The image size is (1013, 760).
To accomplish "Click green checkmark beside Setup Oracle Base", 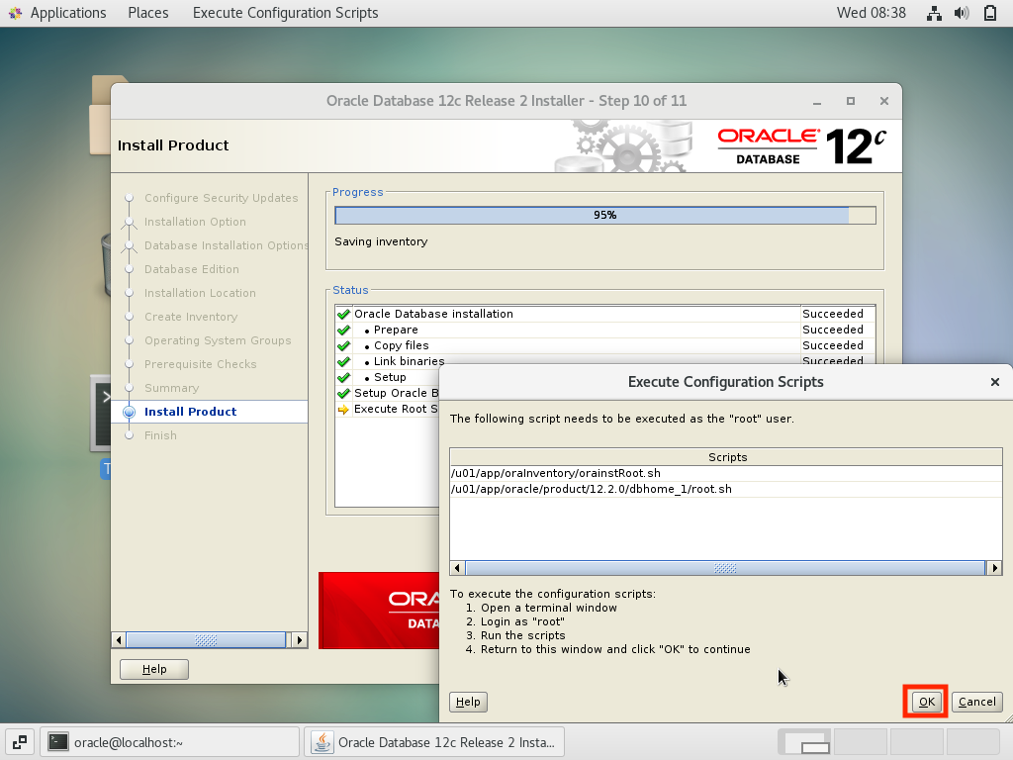I will tap(343, 393).
